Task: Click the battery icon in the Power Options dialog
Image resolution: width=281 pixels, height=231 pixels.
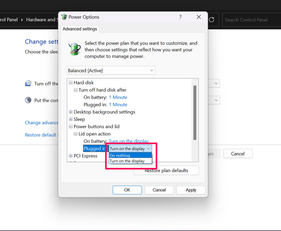Action: point(74,49)
